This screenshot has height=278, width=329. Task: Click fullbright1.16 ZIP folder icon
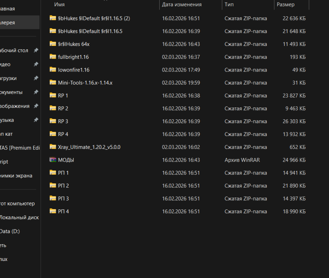pos(53,57)
